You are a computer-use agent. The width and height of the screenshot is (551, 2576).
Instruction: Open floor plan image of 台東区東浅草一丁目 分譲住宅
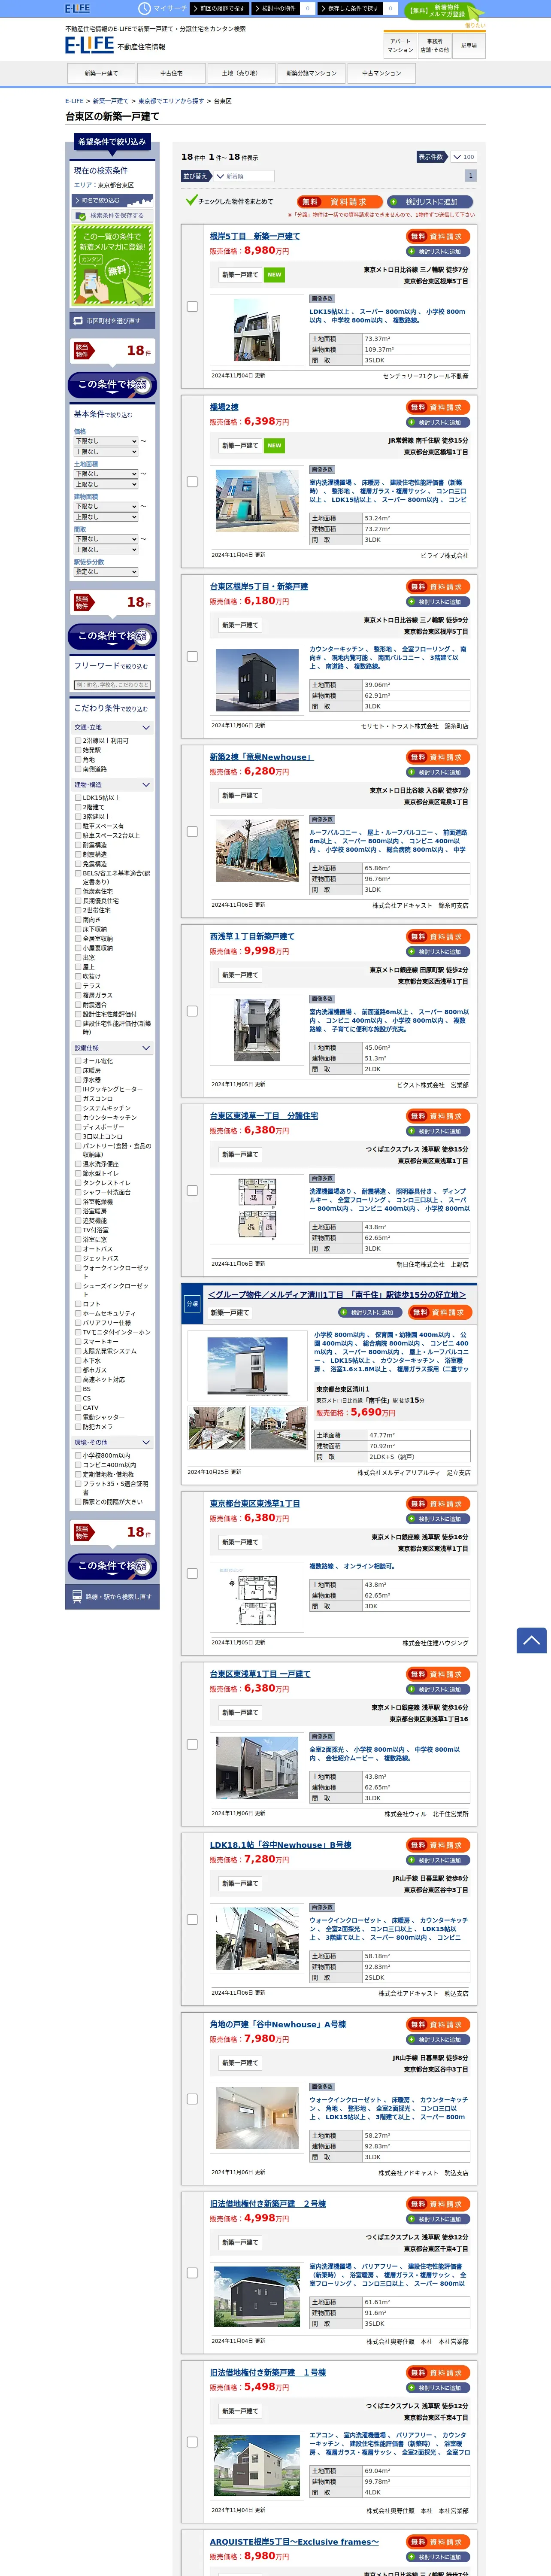coord(257,1209)
